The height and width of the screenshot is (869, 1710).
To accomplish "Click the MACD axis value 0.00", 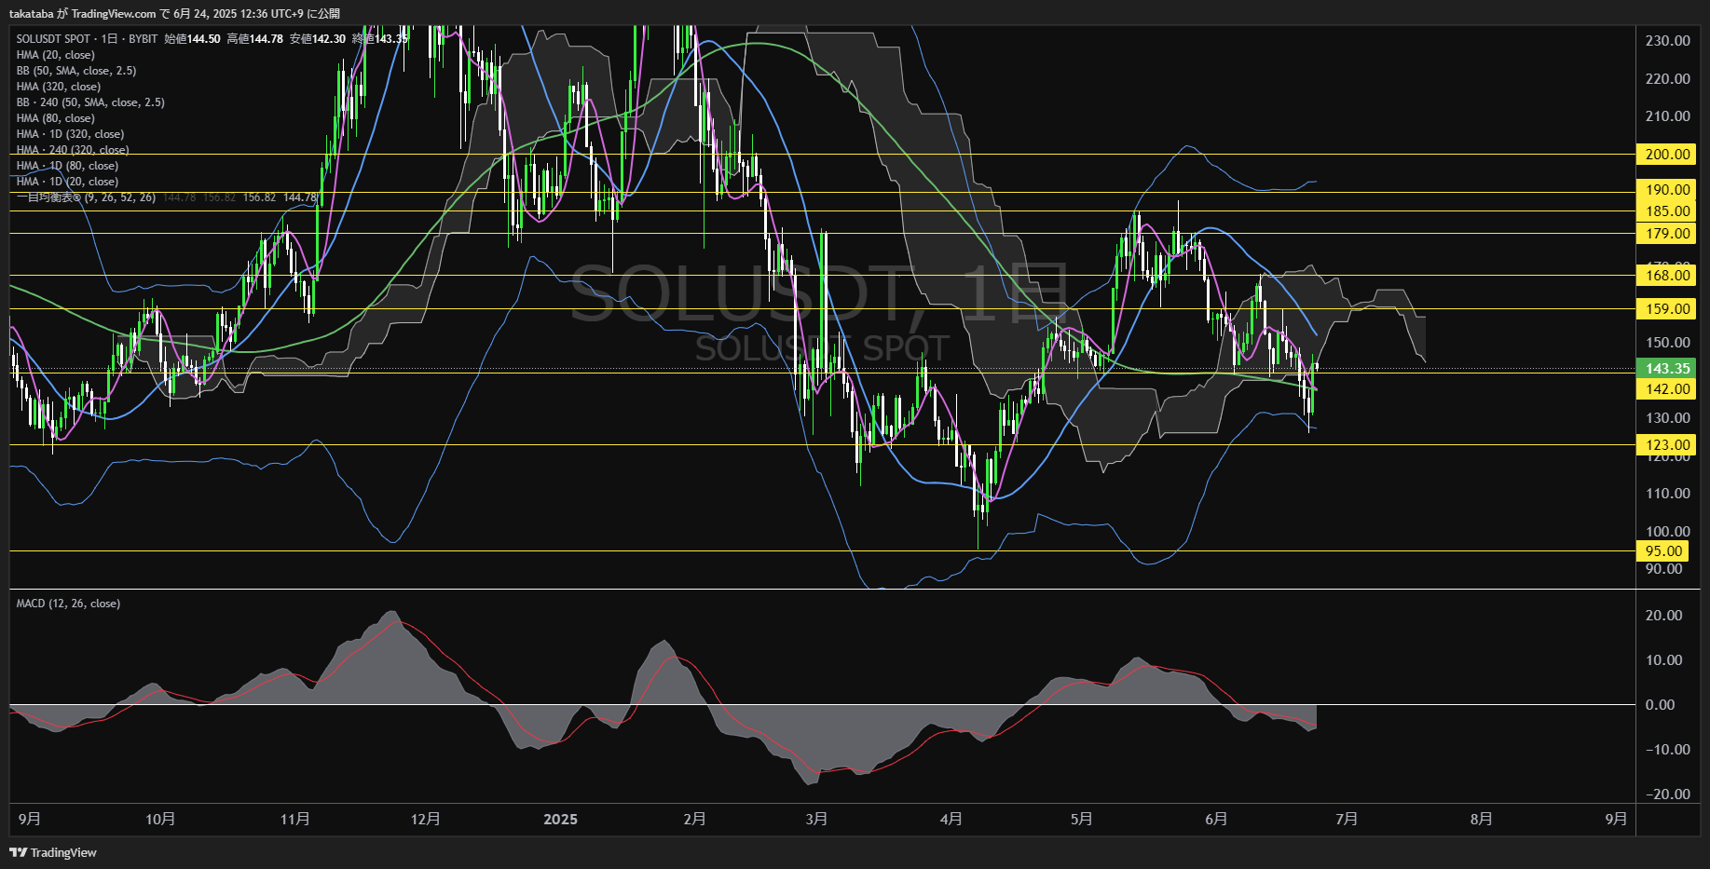I will coord(1661,705).
